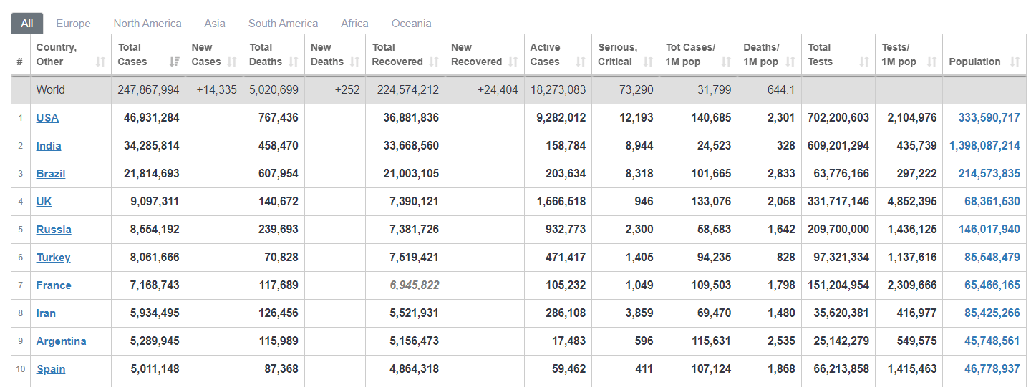Sort by Total Recovered sort arrows
The height and width of the screenshot is (387, 1031).
point(434,62)
